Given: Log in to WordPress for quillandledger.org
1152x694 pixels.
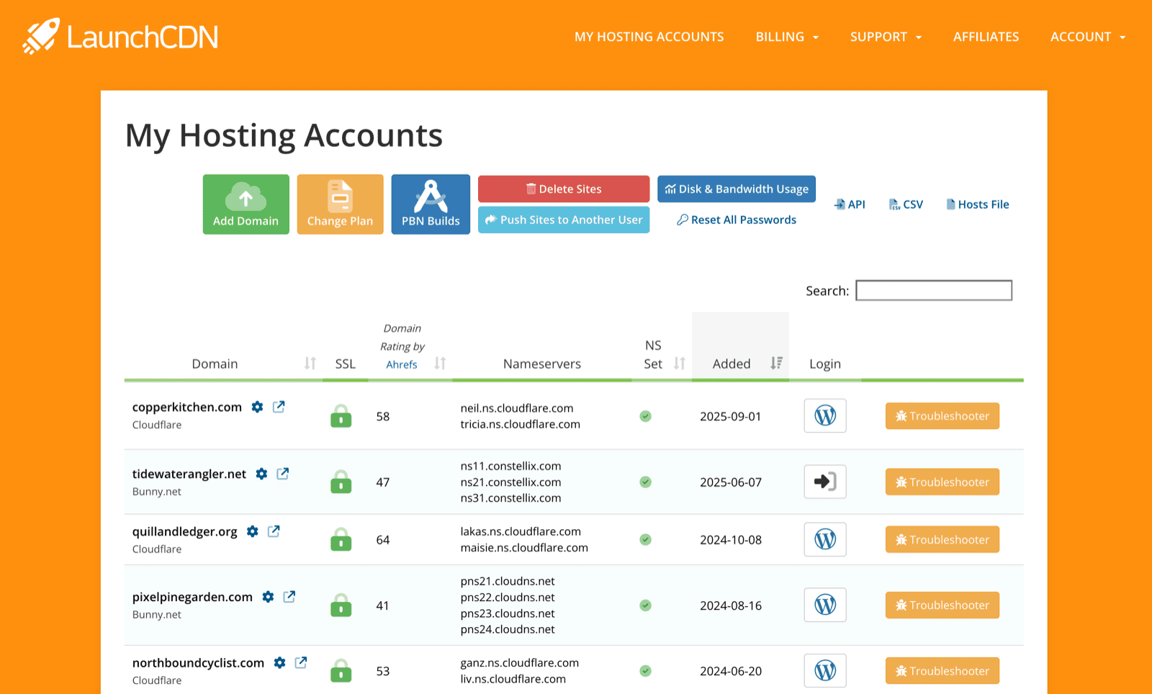Looking at the screenshot, I should 825,539.
